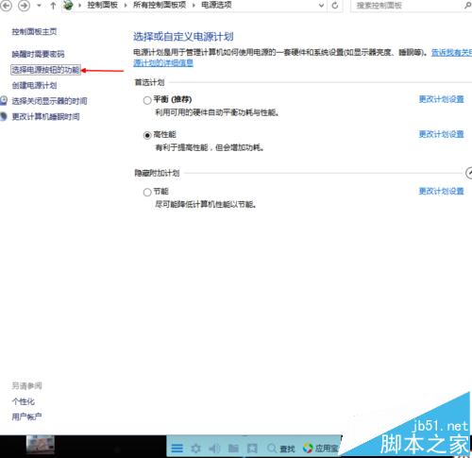Viewport: 472px width, 458px height.
Task: Open the hamburger menu in bottom toolbar
Action: click(177, 448)
